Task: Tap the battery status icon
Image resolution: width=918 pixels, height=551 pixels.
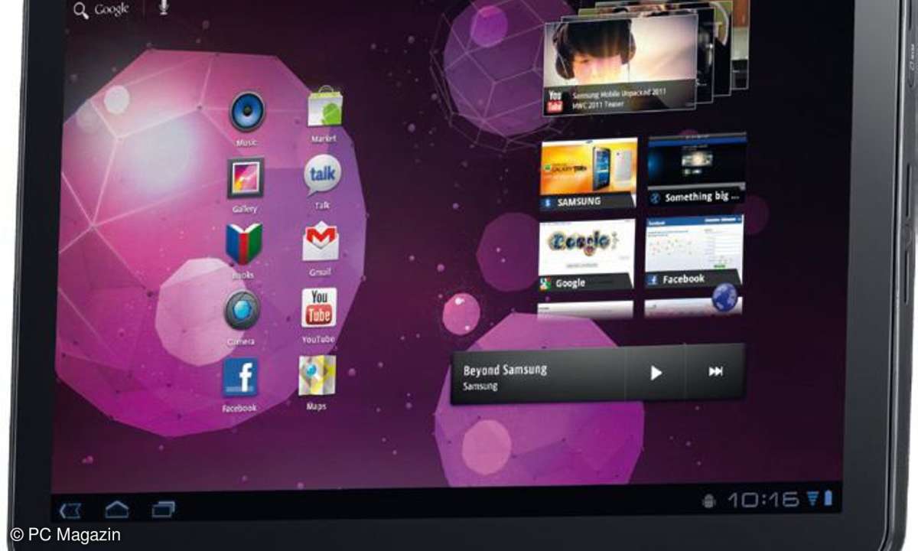Action: click(x=827, y=499)
